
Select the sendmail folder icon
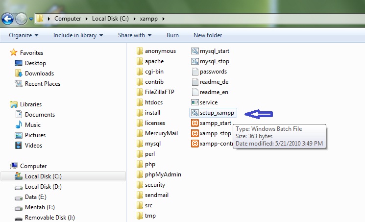click(140, 195)
